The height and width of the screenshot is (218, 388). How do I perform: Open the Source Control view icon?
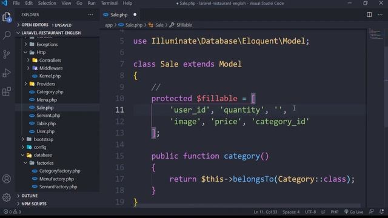(x=7, y=54)
